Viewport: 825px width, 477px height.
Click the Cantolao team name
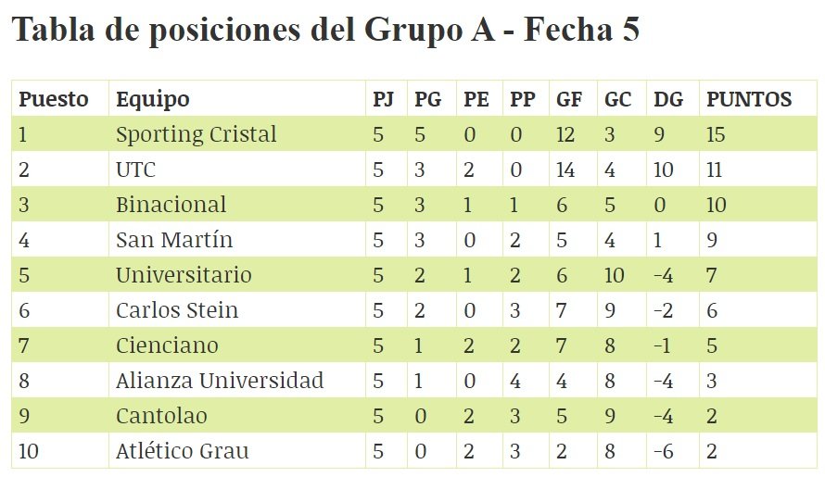[x=161, y=416]
